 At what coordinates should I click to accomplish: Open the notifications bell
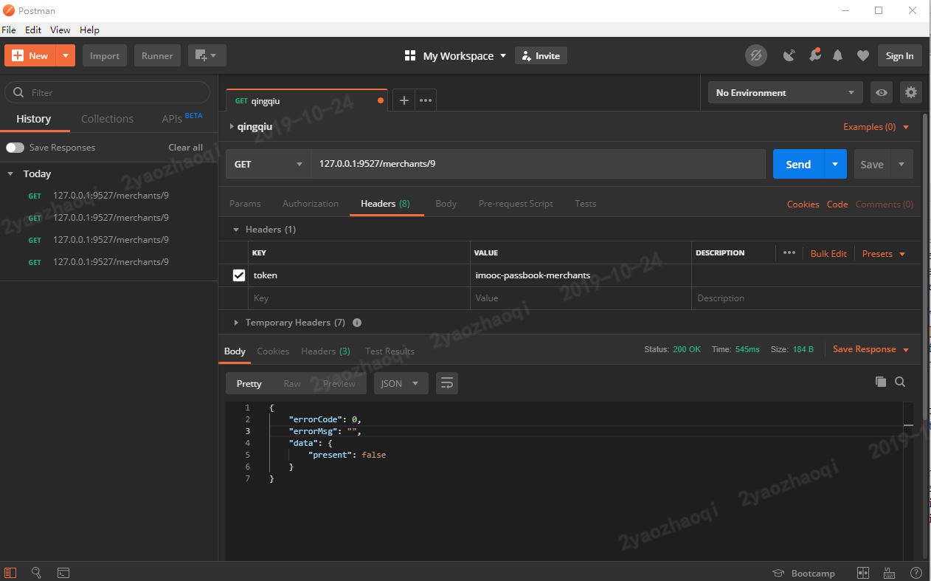click(838, 55)
